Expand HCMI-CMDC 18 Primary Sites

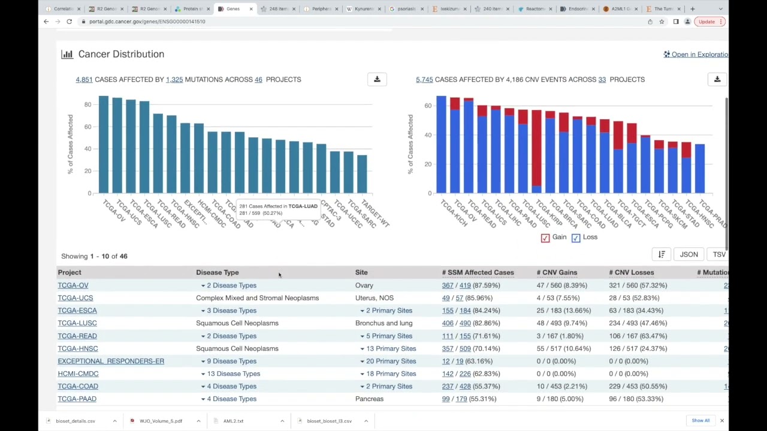388,374
